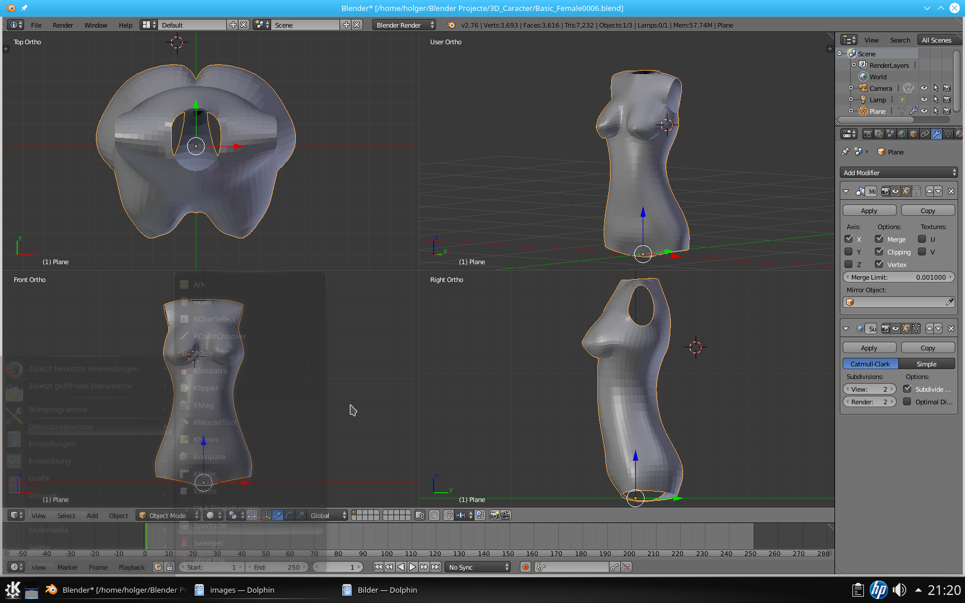Remove the Subsurf modifier with X
The height and width of the screenshot is (603, 965).
coord(951,328)
